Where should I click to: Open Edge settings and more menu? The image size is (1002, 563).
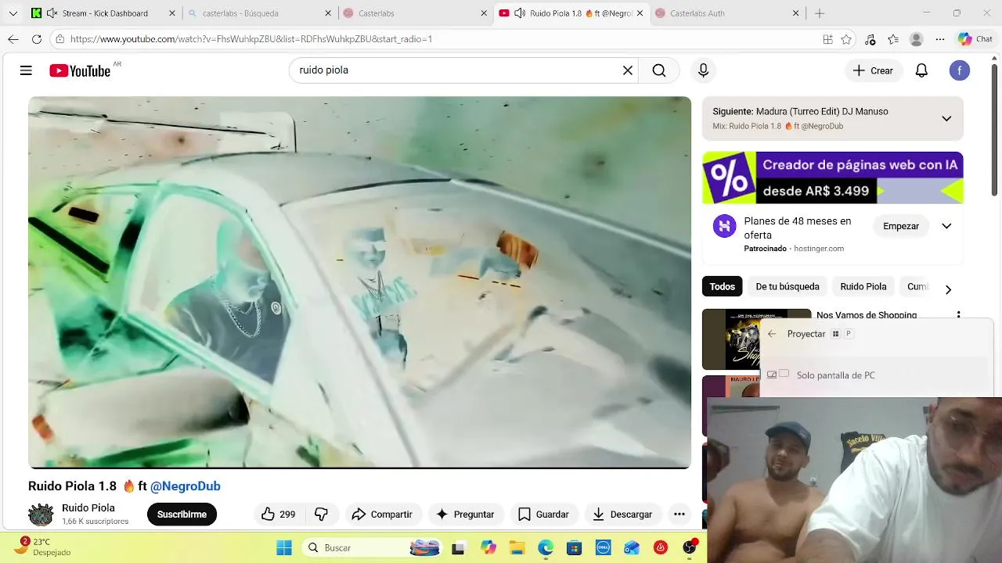940,39
